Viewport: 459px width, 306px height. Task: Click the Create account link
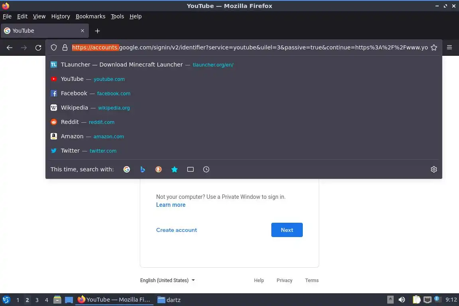coord(177,230)
